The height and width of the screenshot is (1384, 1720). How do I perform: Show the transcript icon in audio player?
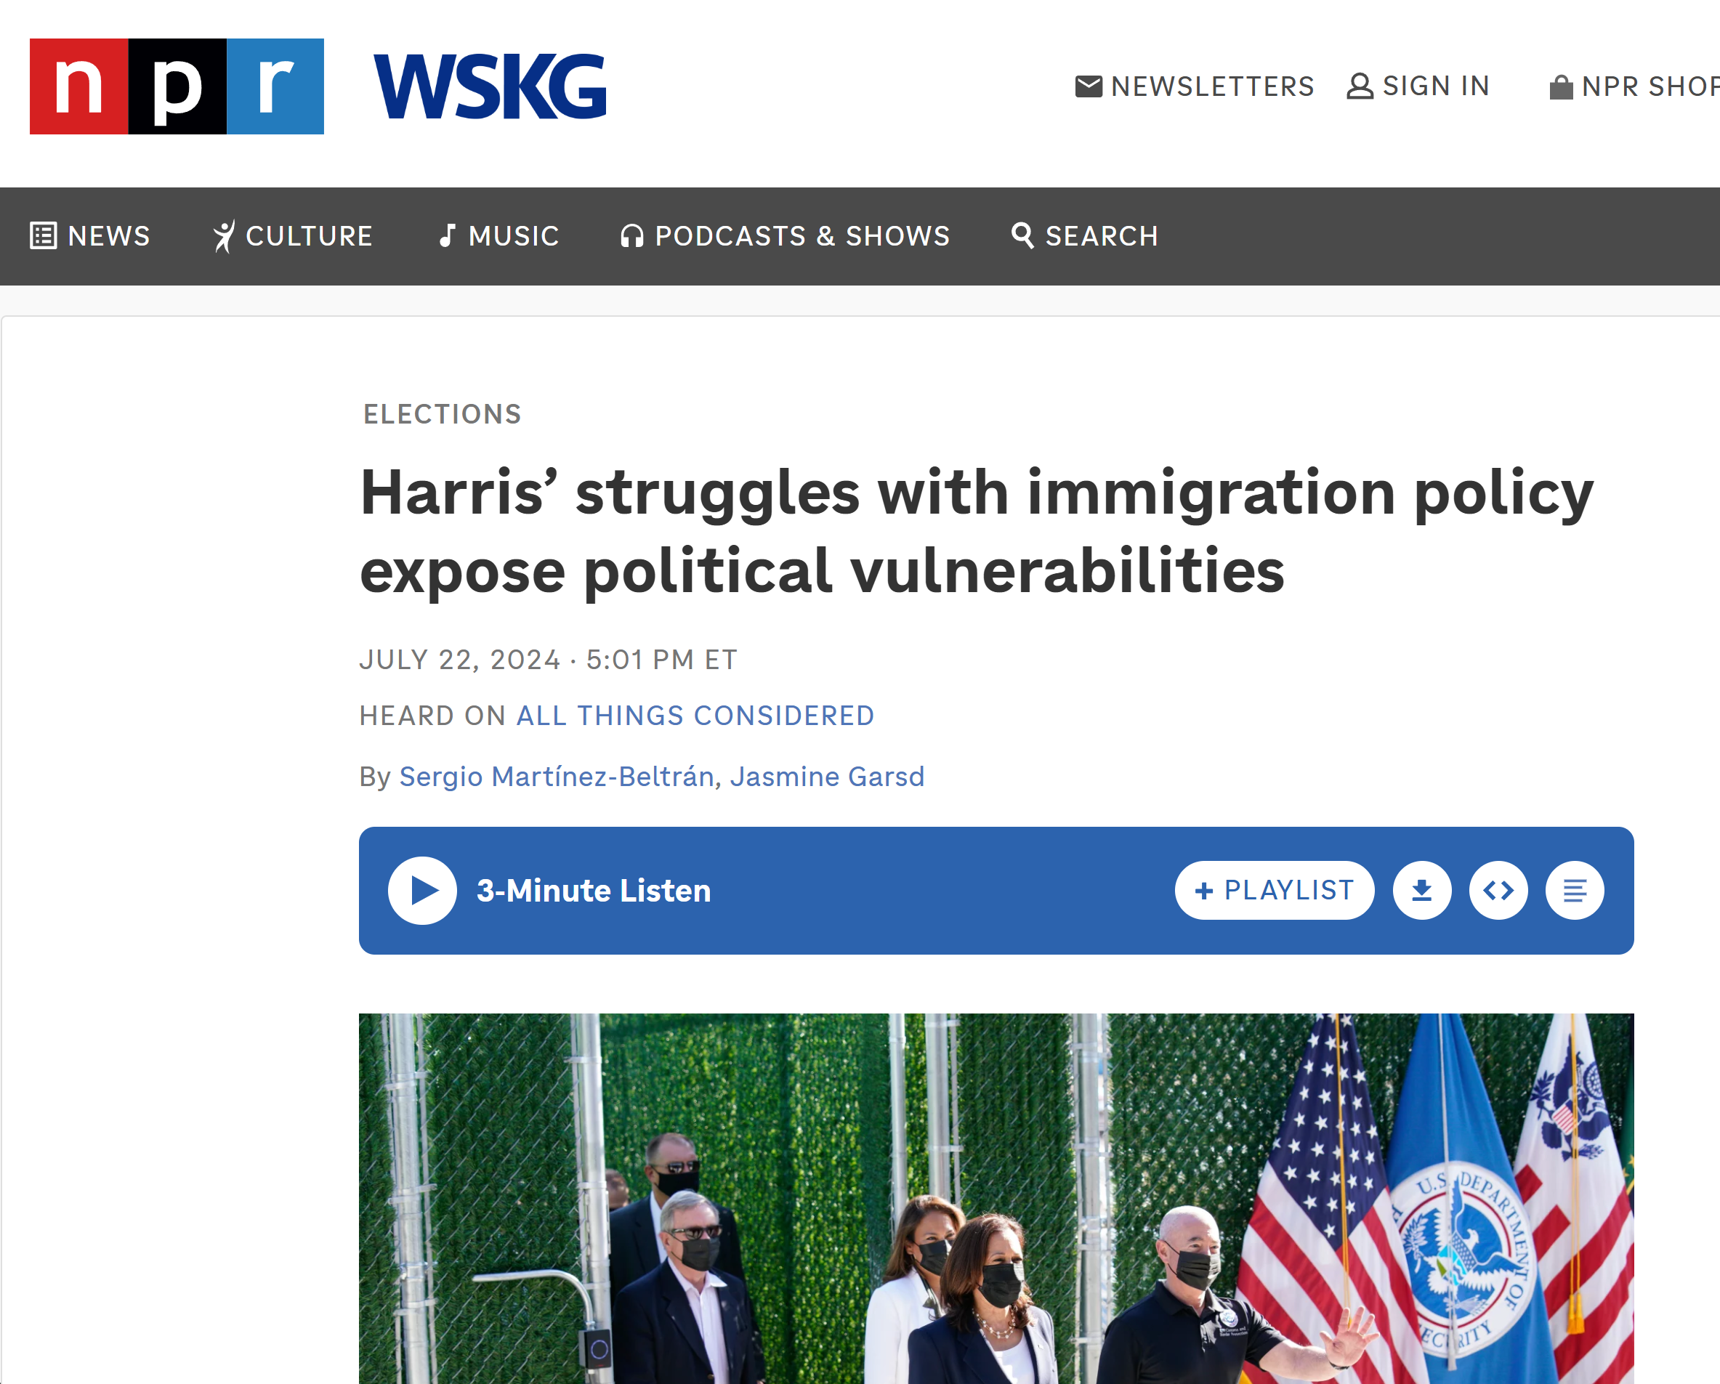[1574, 890]
